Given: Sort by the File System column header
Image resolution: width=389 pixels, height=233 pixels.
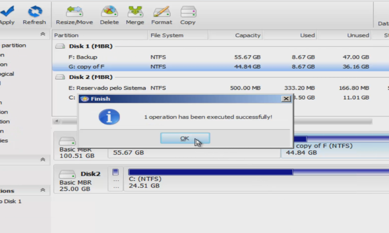Looking at the screenshot, I should tap(178, 35).
